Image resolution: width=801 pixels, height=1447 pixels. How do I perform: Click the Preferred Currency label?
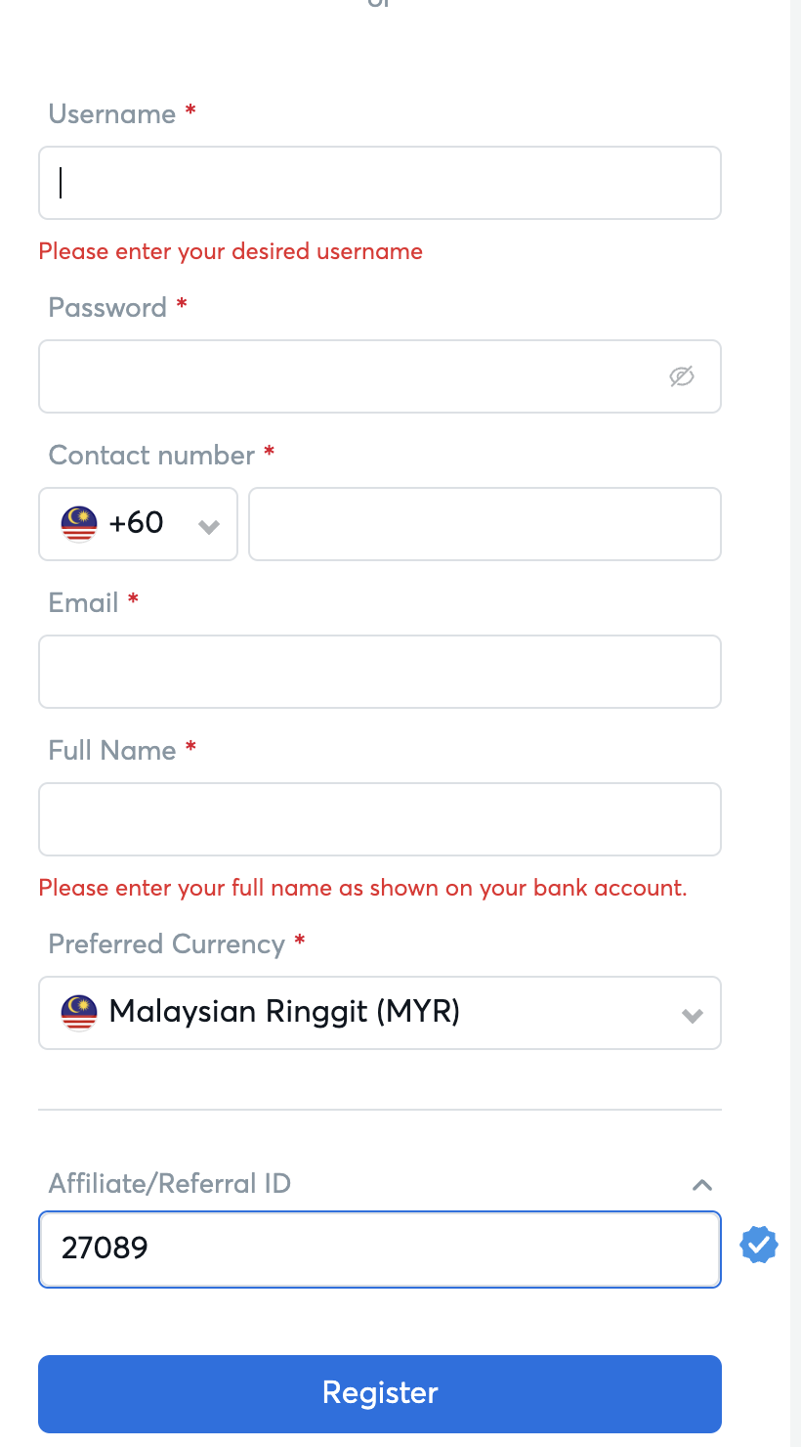click(167, 944)
